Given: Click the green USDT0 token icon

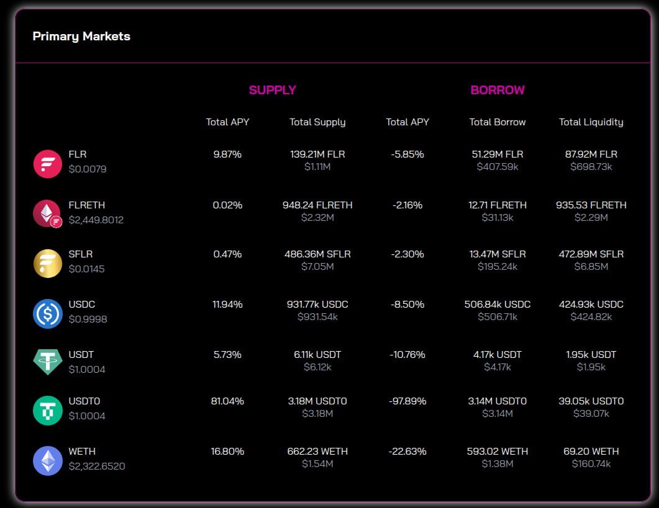Looking at the screenshot, I should (47, 411).
